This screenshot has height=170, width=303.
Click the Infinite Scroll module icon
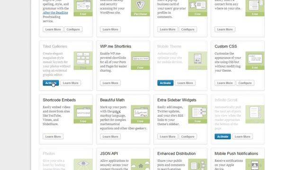(x=255, y=114)
